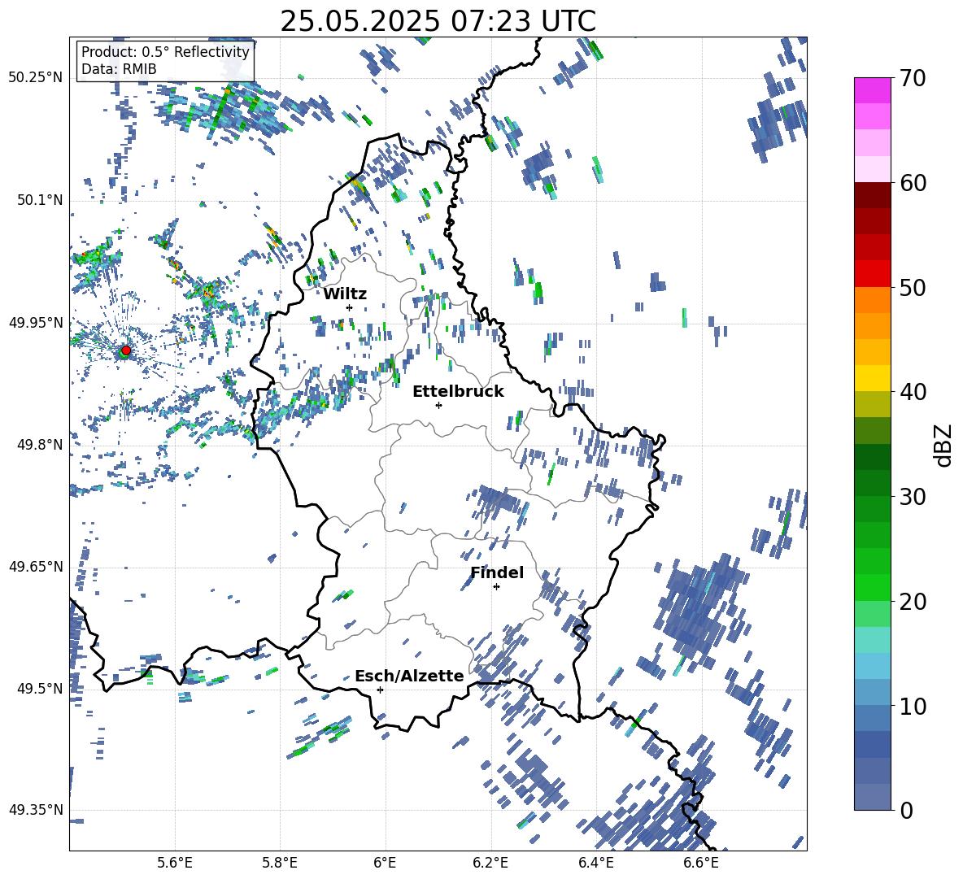Click the slate blue swatch just above 0 dBZ
The width and height of the screenshot is (963, 879).
tap(872, 797)
